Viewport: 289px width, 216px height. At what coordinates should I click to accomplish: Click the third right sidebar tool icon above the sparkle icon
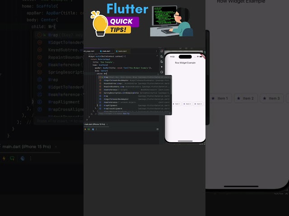pos(162,62)
